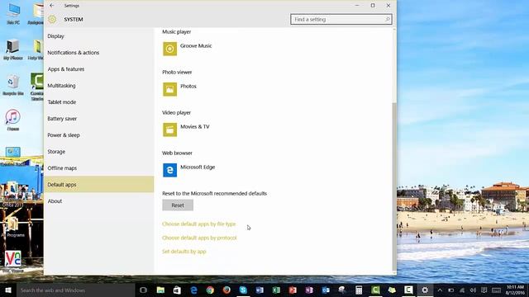
Task: Click the Find a setting search box
Action: pyautogui.click(x=341, y=19)
